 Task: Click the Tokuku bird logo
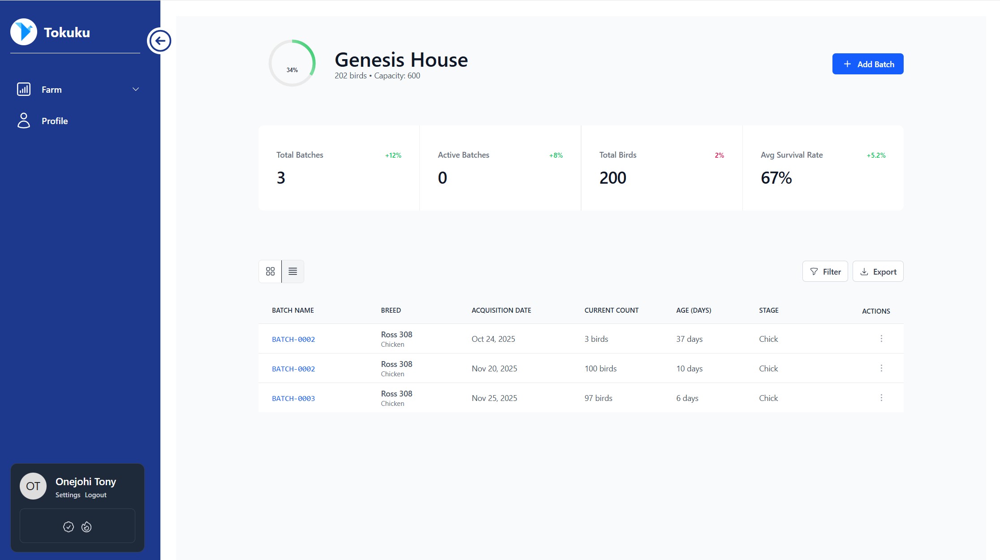click(24, 32)
